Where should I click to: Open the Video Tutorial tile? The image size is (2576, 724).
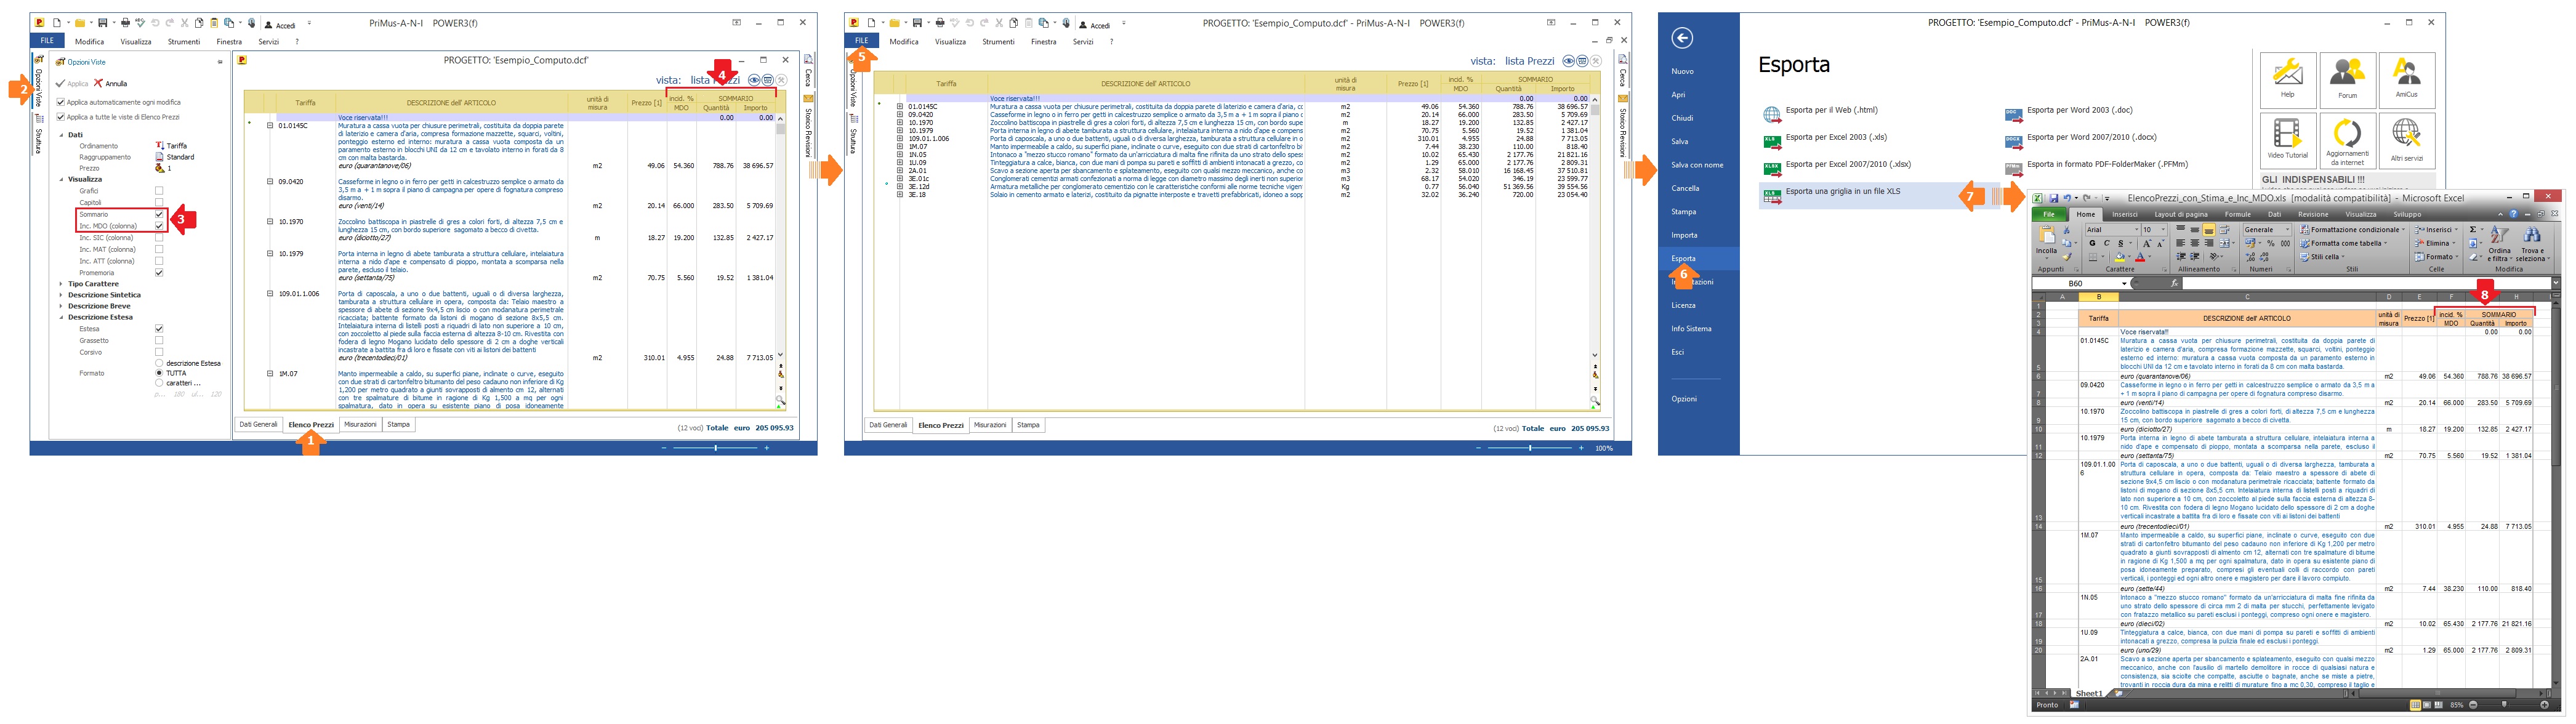pyautogui.click(x=2287, y=140)
